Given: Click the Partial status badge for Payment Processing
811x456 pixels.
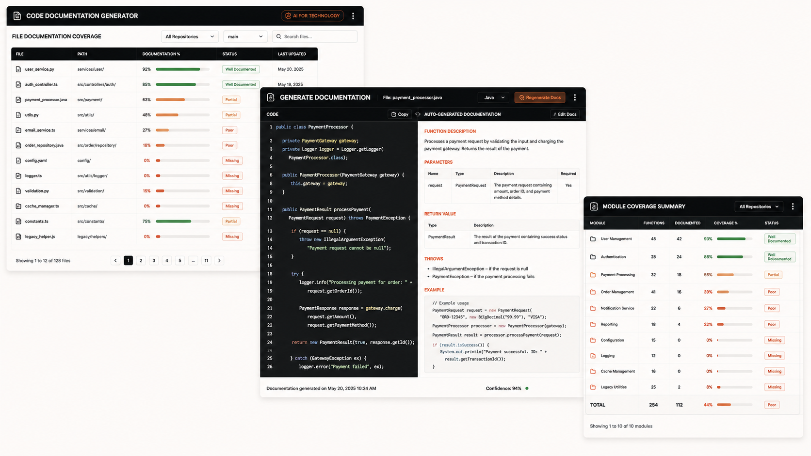Looking at the screenshot, I should [773, 275].
